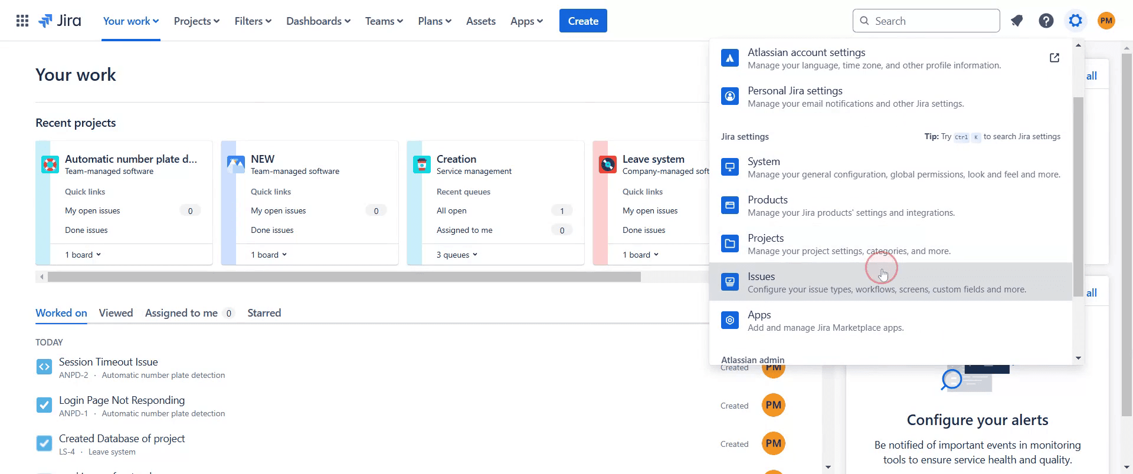
Task: Click the Creation project avatar
Action: pyautogui.click(x=422, y=164)
